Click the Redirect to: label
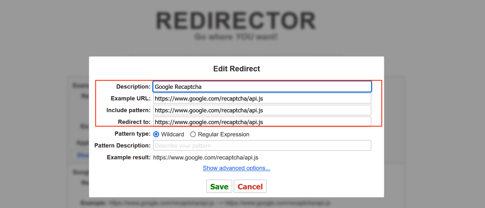485x208 pixels. [134, 122]
